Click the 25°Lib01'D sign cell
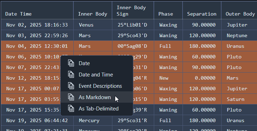This screenshot has width=257, height=131. point(133,25)
